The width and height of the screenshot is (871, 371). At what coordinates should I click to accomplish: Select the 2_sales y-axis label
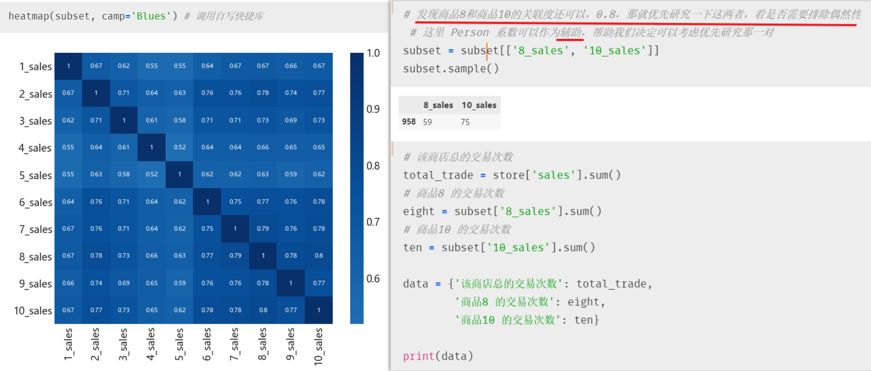click(x=35, y=94)
